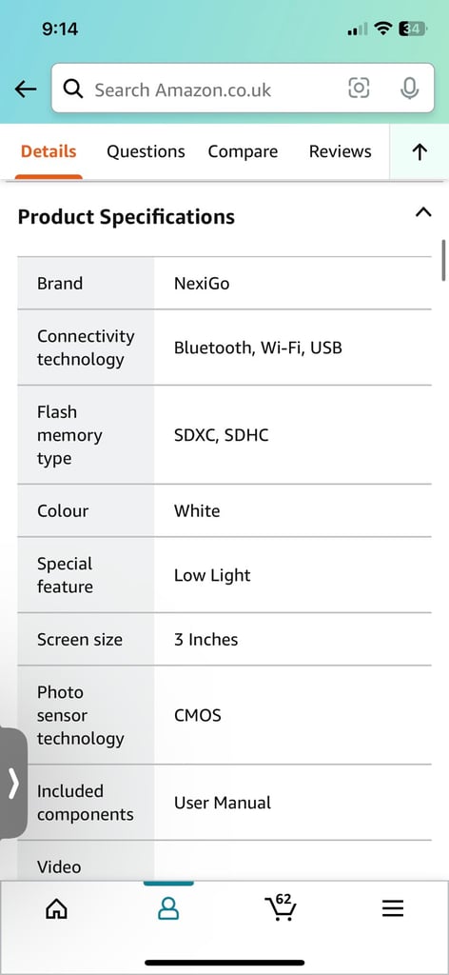This screenshot has height=975, width=449.
Task: Collapse the Product Specifications section
Action: coord(423,212)
